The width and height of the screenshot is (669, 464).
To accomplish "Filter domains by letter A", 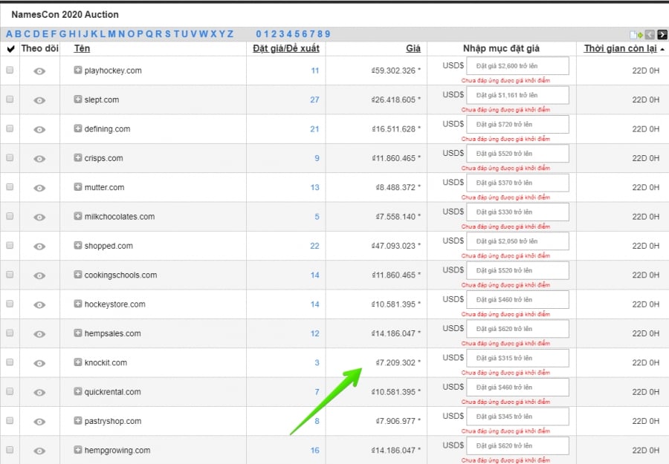I will click(9, 34).
